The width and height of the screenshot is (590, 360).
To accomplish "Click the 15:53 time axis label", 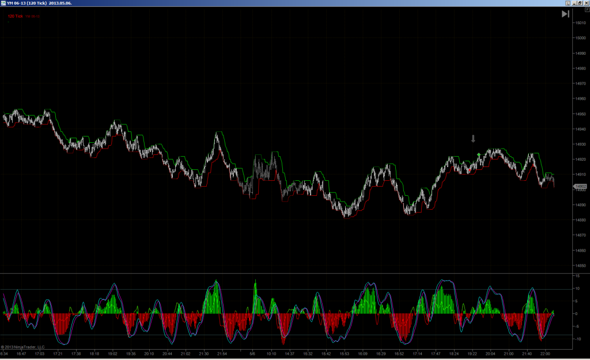I will point(345,354).
